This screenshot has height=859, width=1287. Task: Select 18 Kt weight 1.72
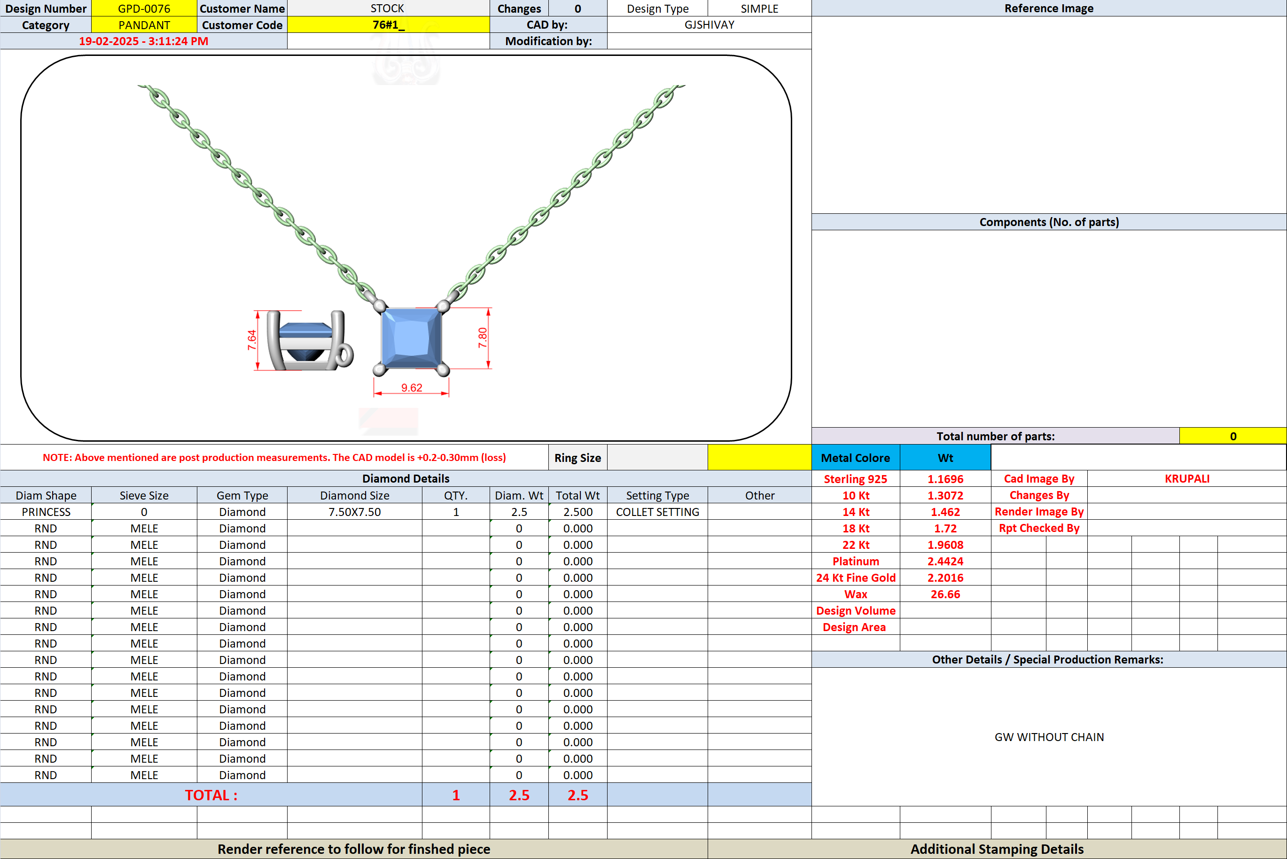(x=945, y=528)
